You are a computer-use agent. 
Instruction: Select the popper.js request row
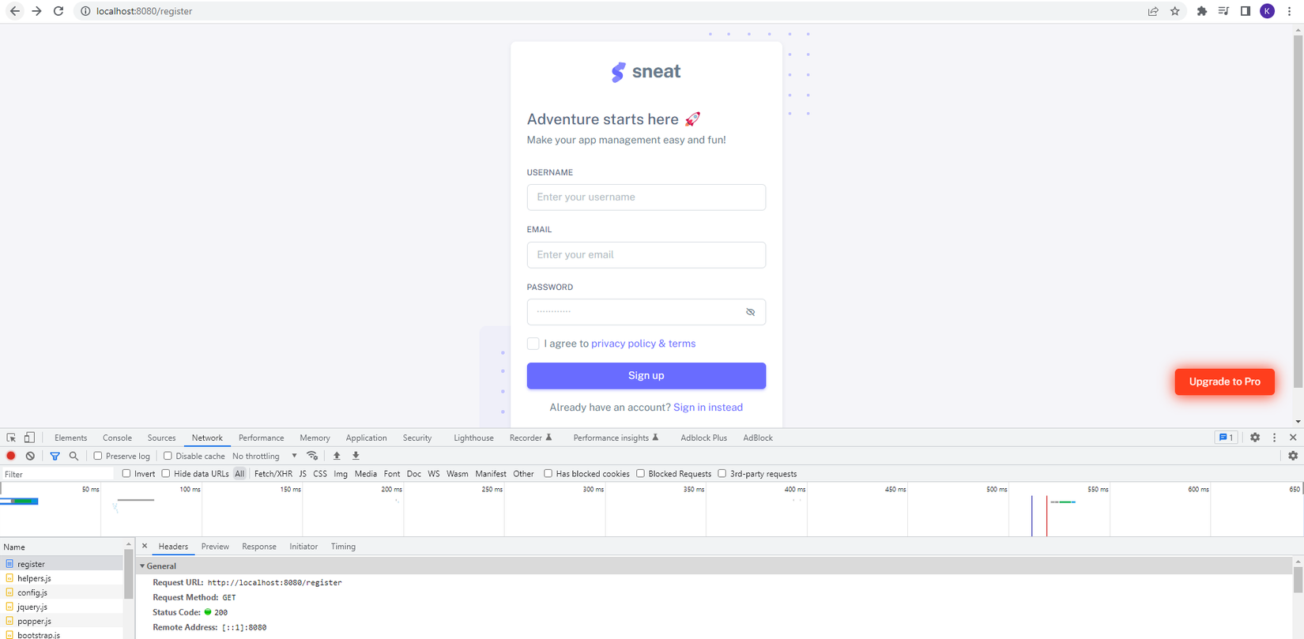(x=62, y=621)
